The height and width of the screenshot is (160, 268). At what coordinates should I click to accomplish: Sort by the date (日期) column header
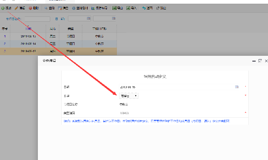click(28, 29)
